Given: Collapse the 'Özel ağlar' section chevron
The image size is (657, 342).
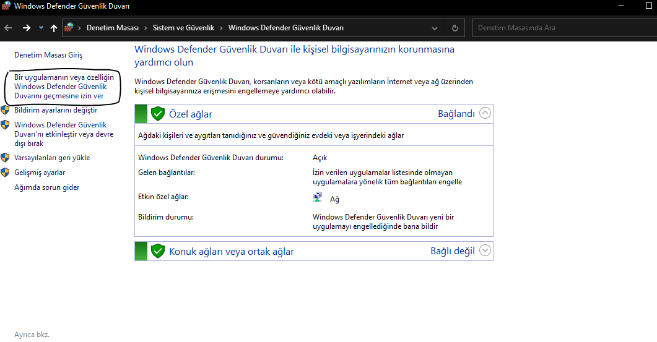Looking at the screenshot, I should pos(485,113).
